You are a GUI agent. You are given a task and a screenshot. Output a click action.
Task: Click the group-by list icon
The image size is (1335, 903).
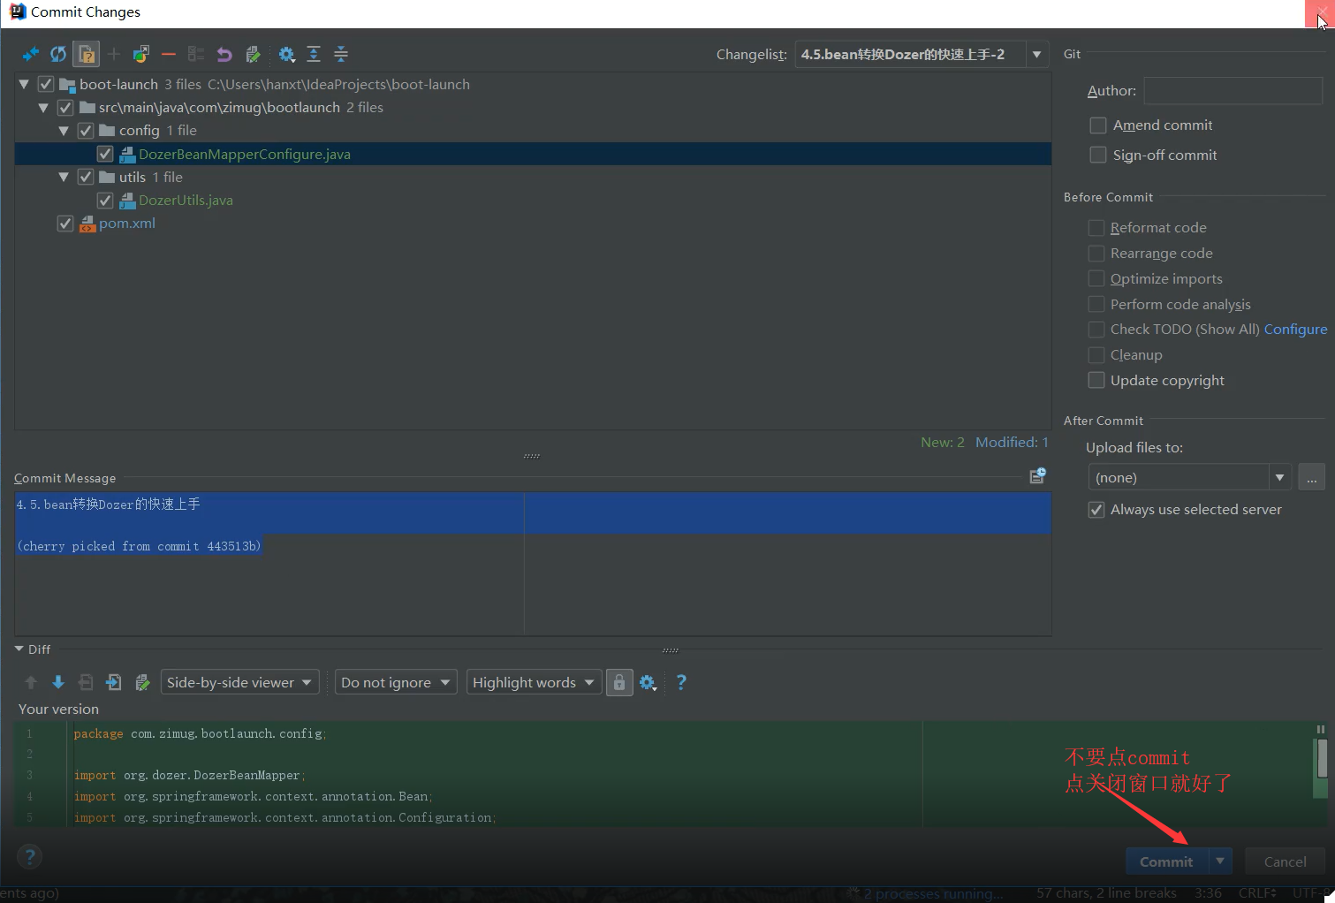click(196, 55)
